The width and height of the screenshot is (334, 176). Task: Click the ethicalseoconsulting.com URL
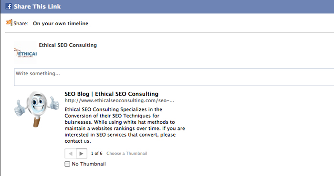coord(119,101)
